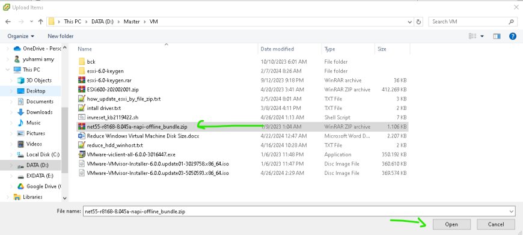Click the Back navigation arrow

(8, 21)
